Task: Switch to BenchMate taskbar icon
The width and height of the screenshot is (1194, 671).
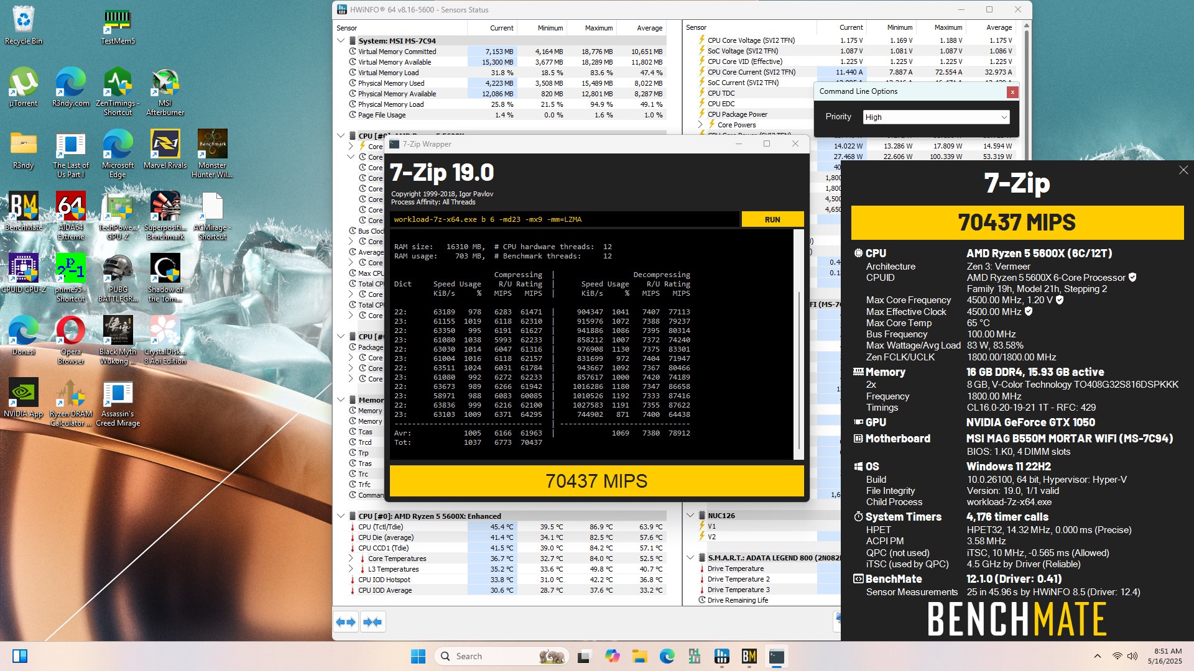Action: tap(749, 656)
